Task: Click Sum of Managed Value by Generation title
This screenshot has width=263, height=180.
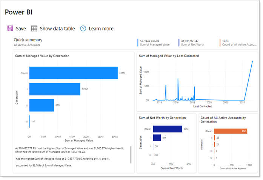Action: [42, 56]
